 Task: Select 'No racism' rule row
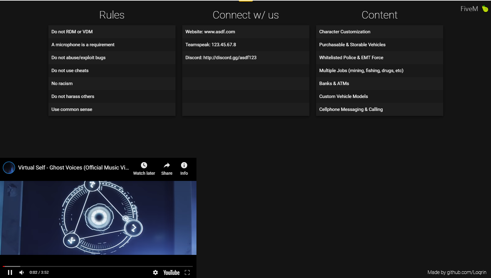pos(112,84)
